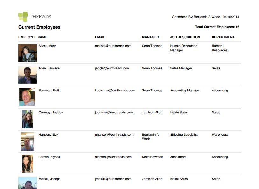Select the name 'Allcot, Mary'

click(x=47, y=46)
